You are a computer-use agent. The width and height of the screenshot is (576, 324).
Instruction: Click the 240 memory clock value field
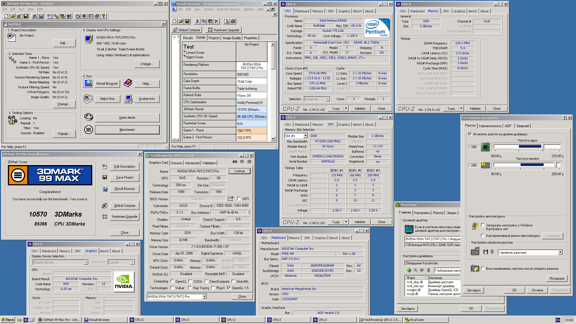tap(474, 165)
